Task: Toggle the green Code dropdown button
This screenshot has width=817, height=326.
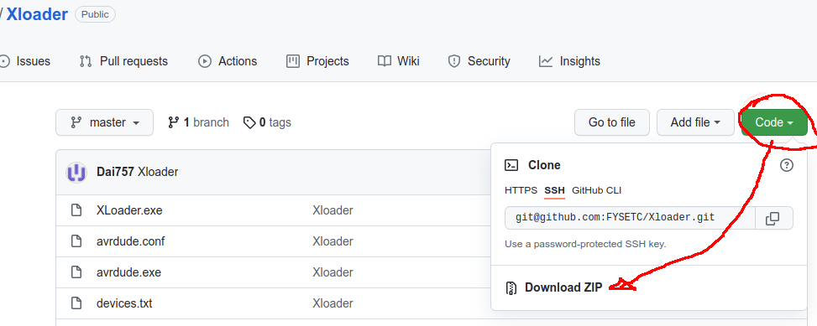Action: (x=774, y=122)
